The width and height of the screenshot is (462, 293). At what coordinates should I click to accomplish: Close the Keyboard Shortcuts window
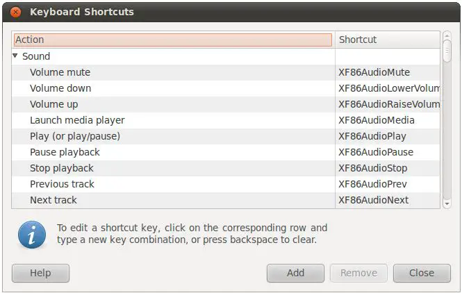(x=16, y=12)
